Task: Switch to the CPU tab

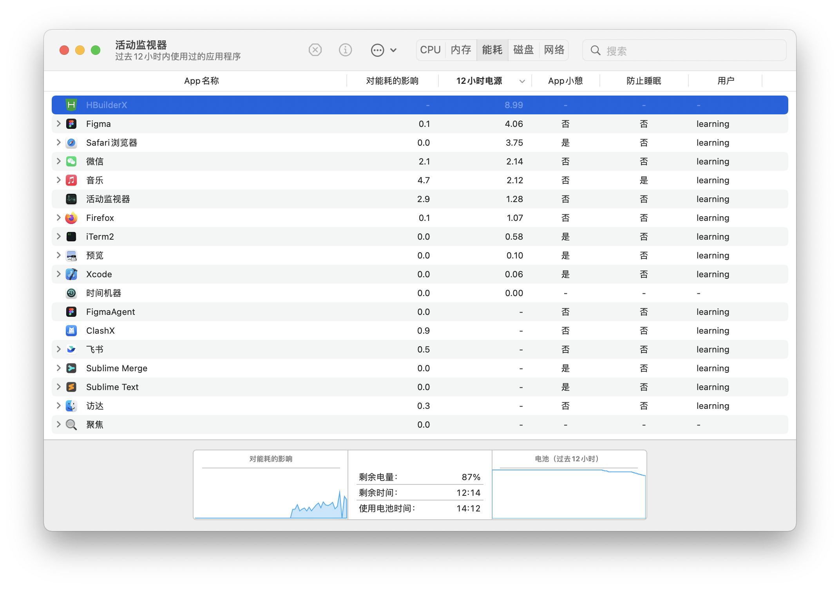Action: click(x=430, y=50)
